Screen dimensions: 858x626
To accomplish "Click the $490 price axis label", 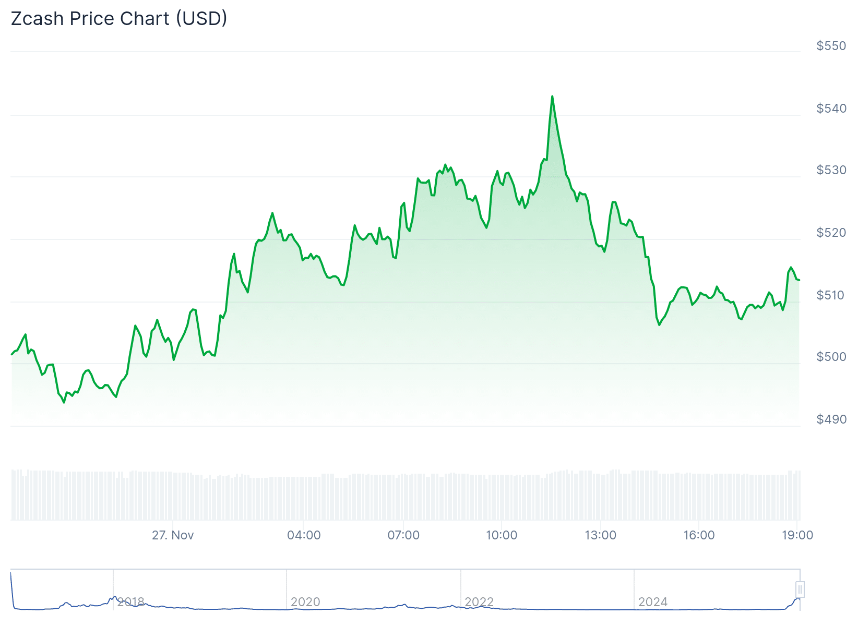I will point(831,419).
